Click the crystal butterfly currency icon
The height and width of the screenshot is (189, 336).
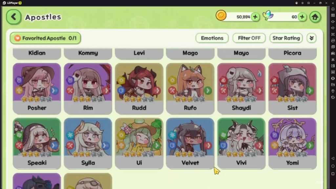[268, 15]
